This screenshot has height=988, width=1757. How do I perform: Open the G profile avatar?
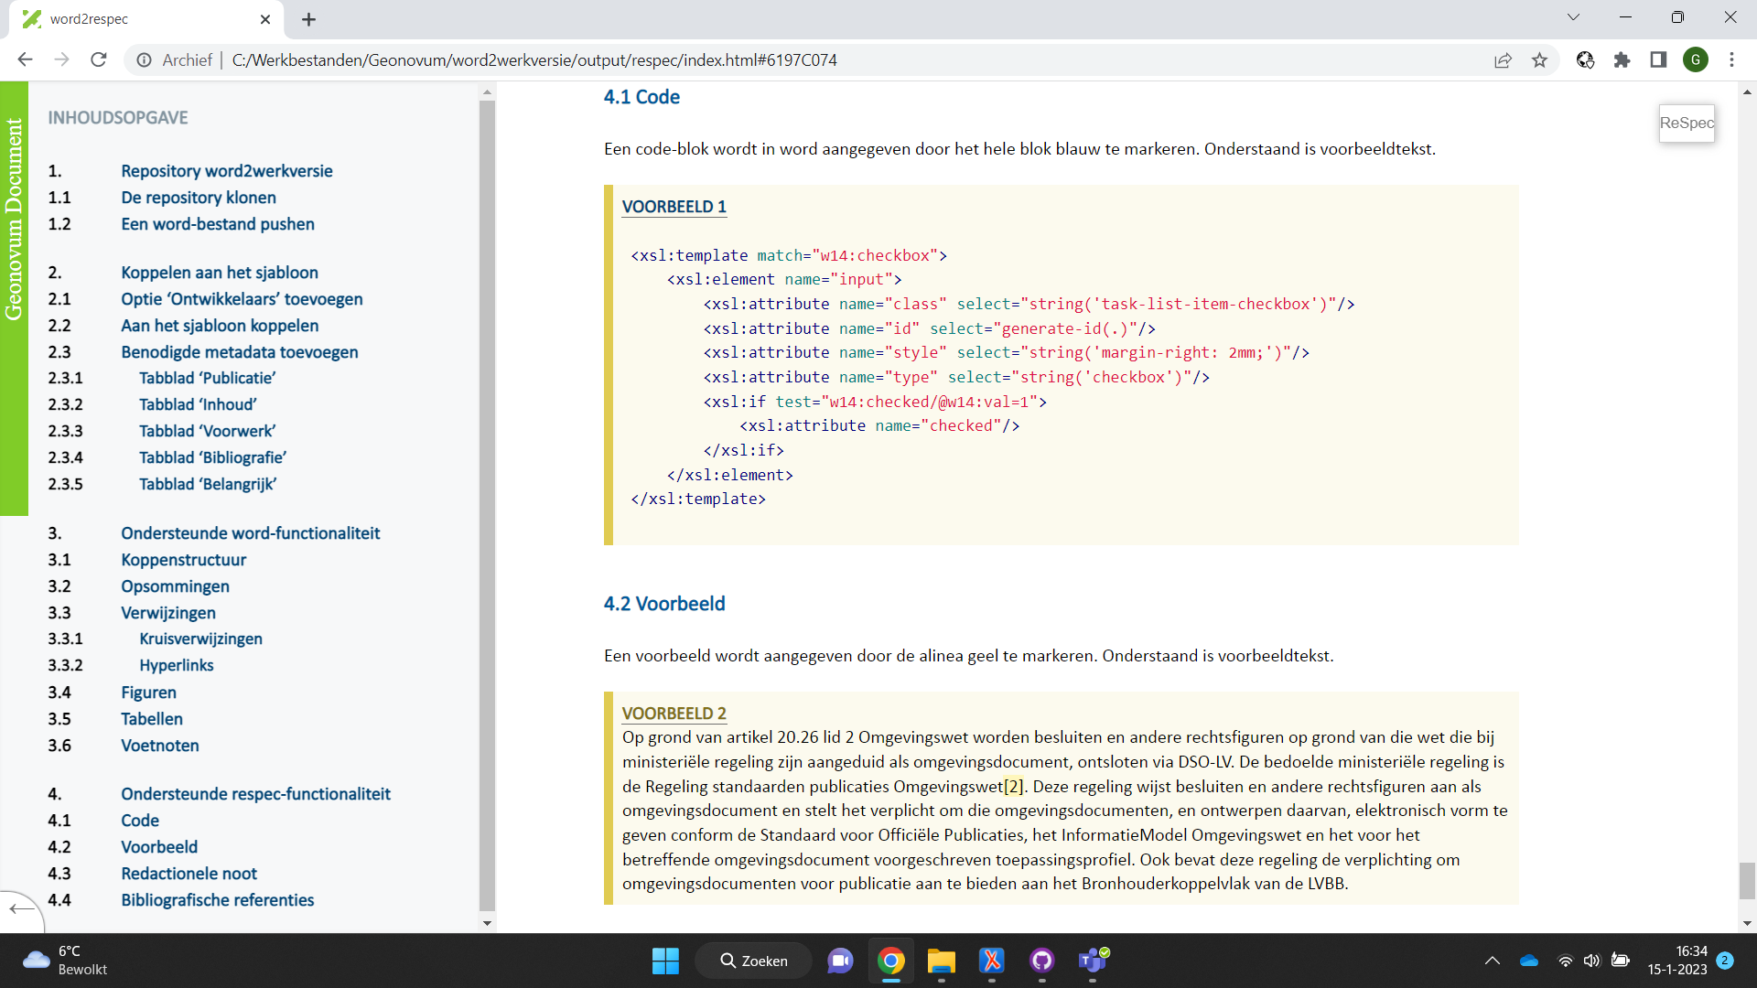click(x=1696, y=59)
